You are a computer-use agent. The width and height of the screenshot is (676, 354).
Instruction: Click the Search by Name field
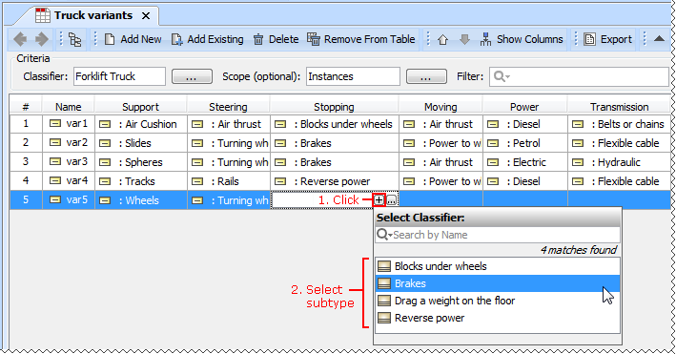pyautogui.click(x=498, y=235)
